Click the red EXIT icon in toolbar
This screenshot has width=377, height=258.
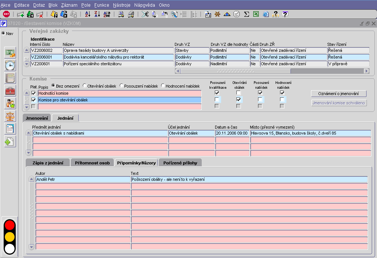(6, 14)
